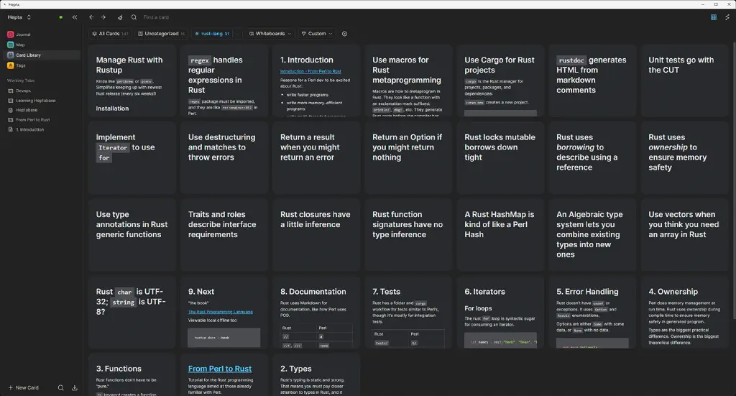Open the Whiteboards filter dropdown
This screenshot has width=736, height=396.
pos(270,34)
